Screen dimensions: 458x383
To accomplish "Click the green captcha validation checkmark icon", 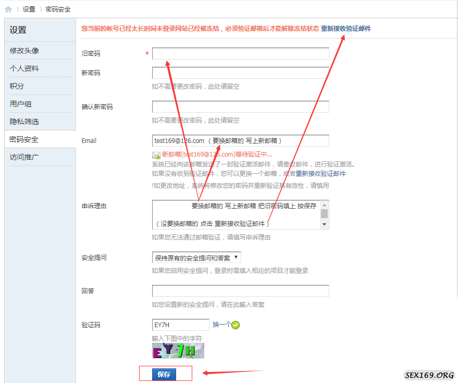I will (236, 326).
